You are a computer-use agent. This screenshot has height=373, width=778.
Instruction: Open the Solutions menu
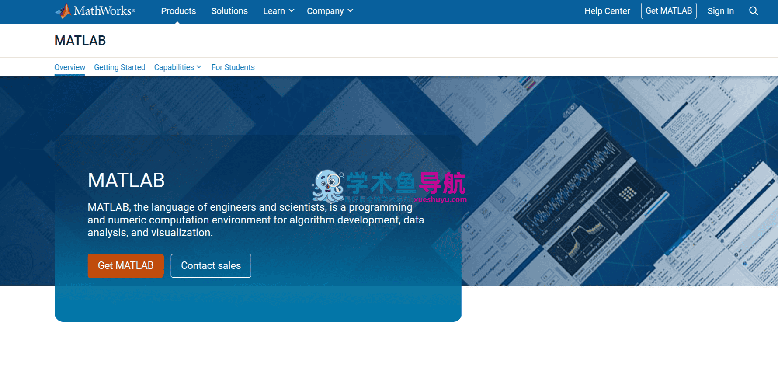[x=229, y=11]
